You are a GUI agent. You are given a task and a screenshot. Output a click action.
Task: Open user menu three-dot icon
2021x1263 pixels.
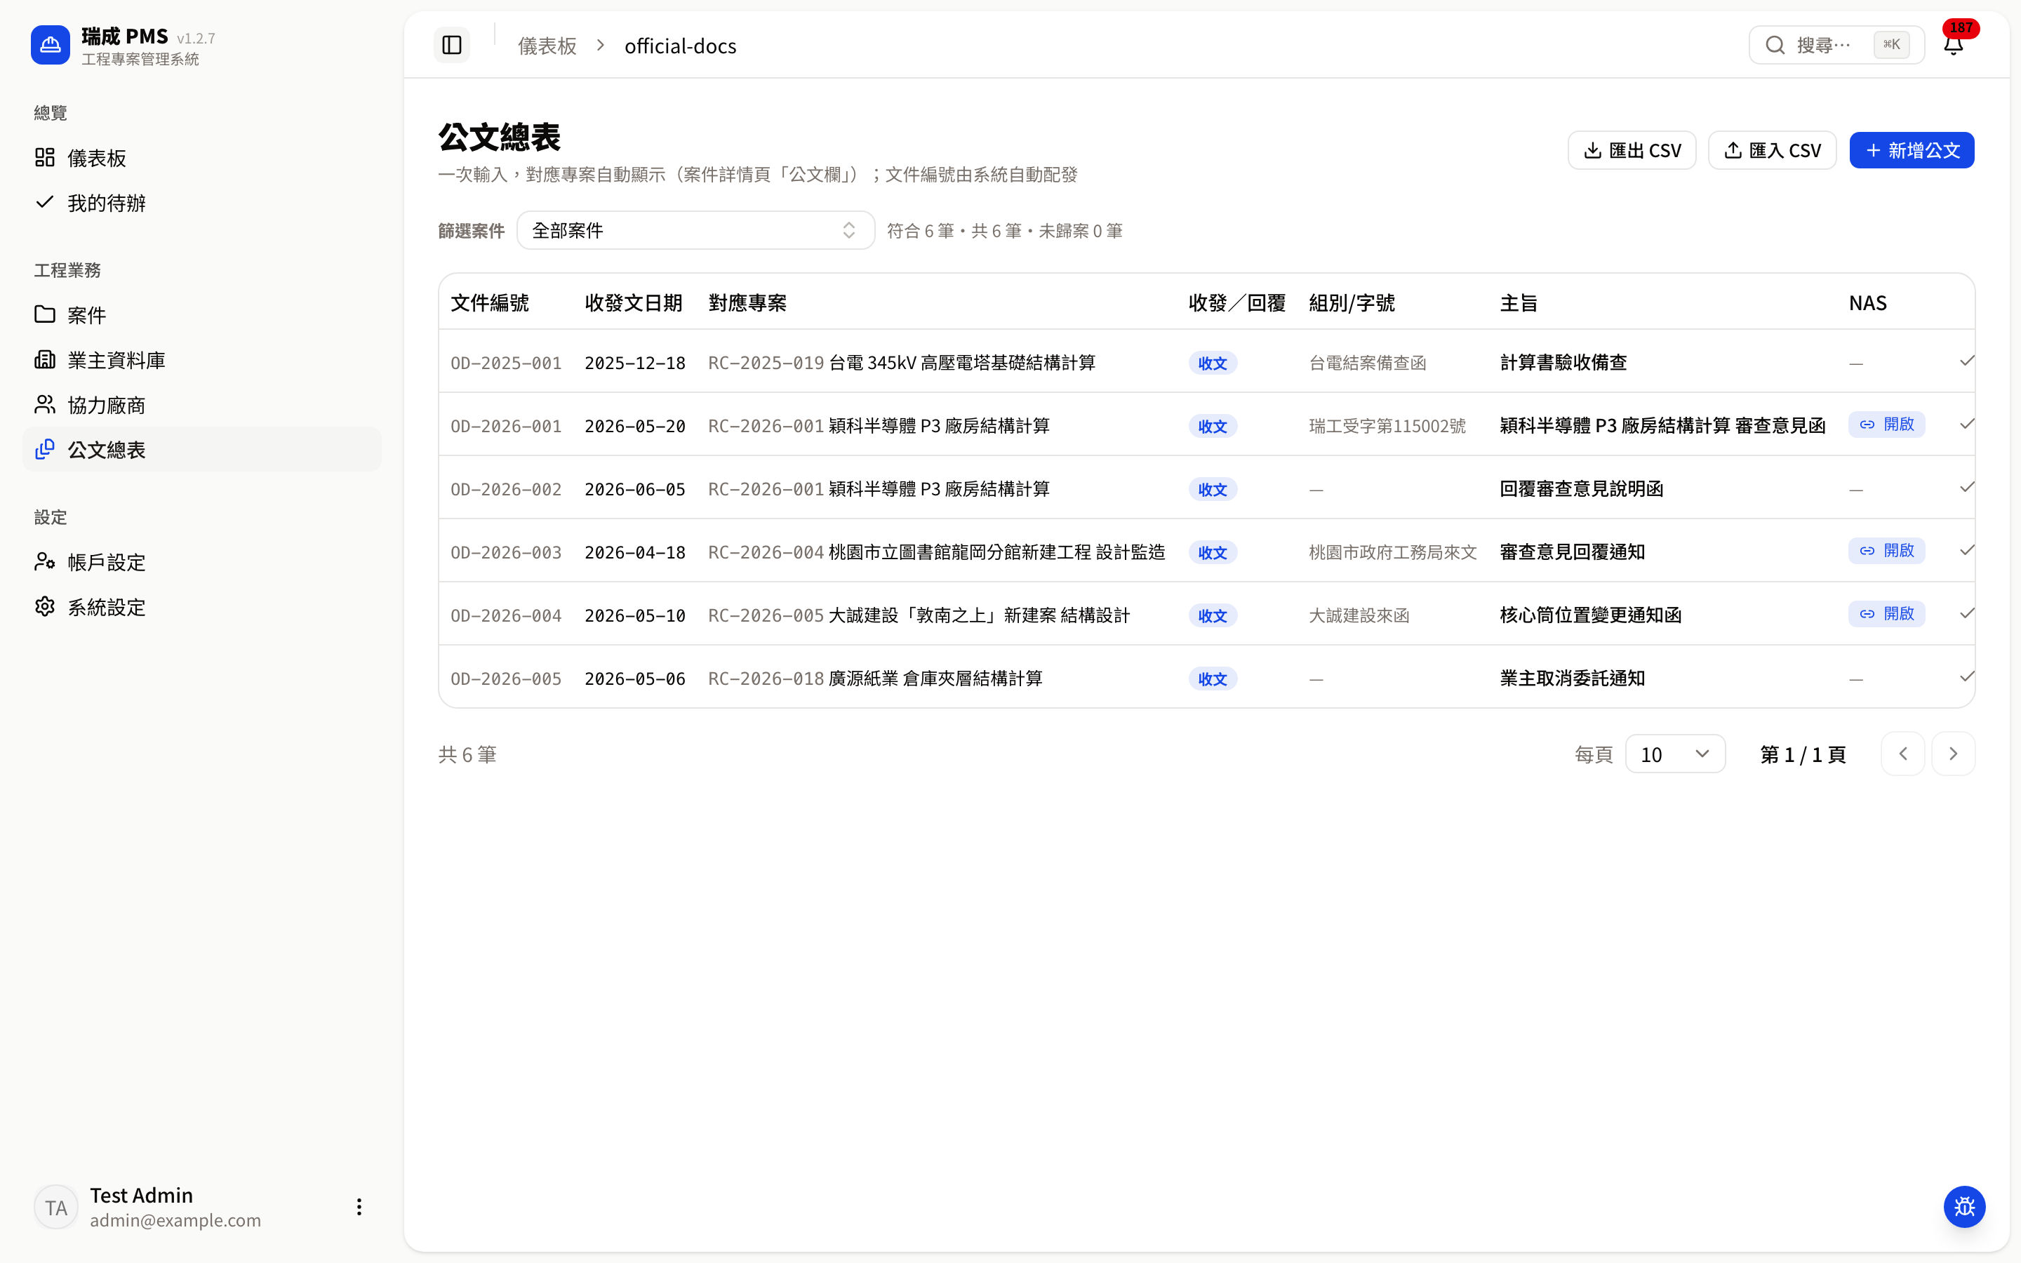[x=359, y=1206]
